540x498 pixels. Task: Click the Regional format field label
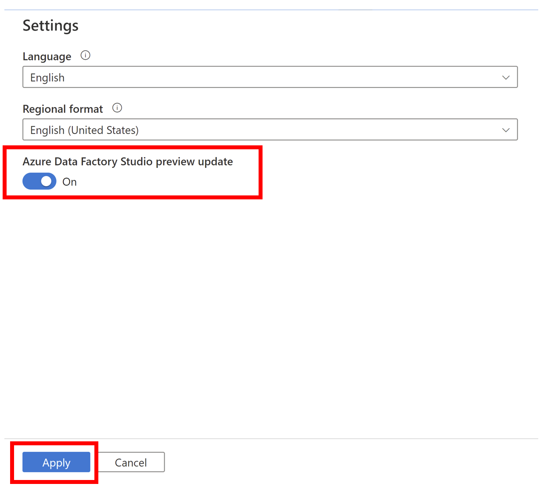click(63, 109)
